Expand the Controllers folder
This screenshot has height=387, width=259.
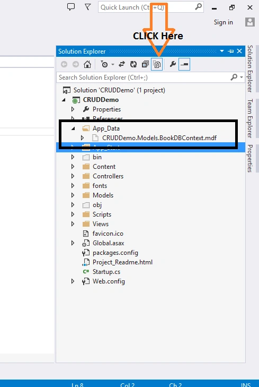pyautogui.click(x=73, y=176)
